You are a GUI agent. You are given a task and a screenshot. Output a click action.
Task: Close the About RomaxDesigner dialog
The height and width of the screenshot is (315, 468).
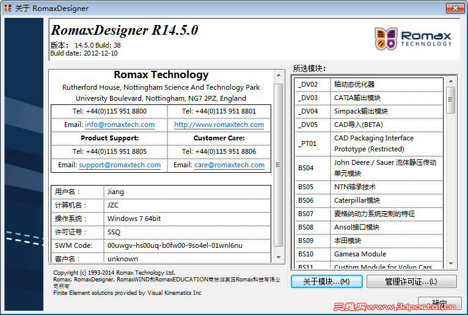tap(455, 8)
